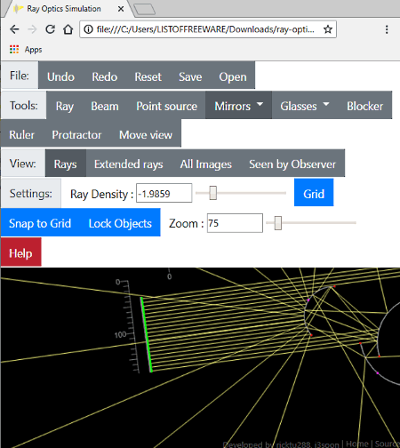Select the Point source tool

[167, 106]
